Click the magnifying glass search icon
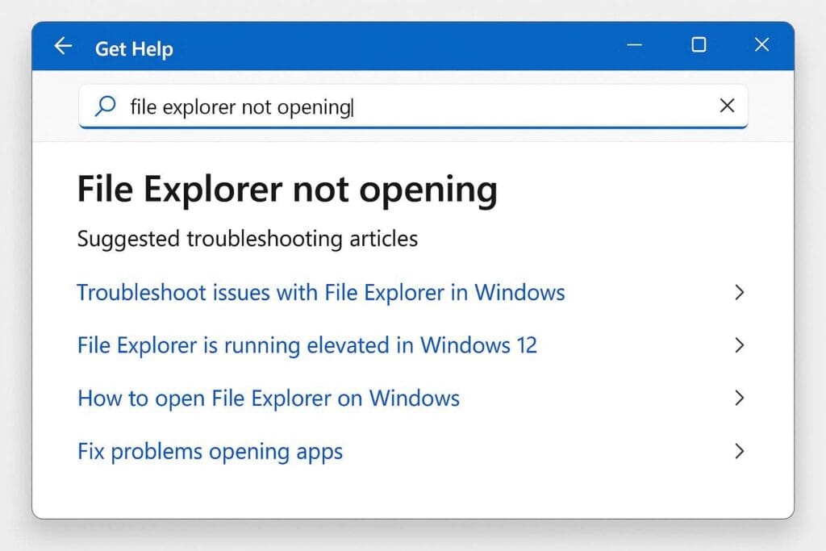 tap(105, 106)
